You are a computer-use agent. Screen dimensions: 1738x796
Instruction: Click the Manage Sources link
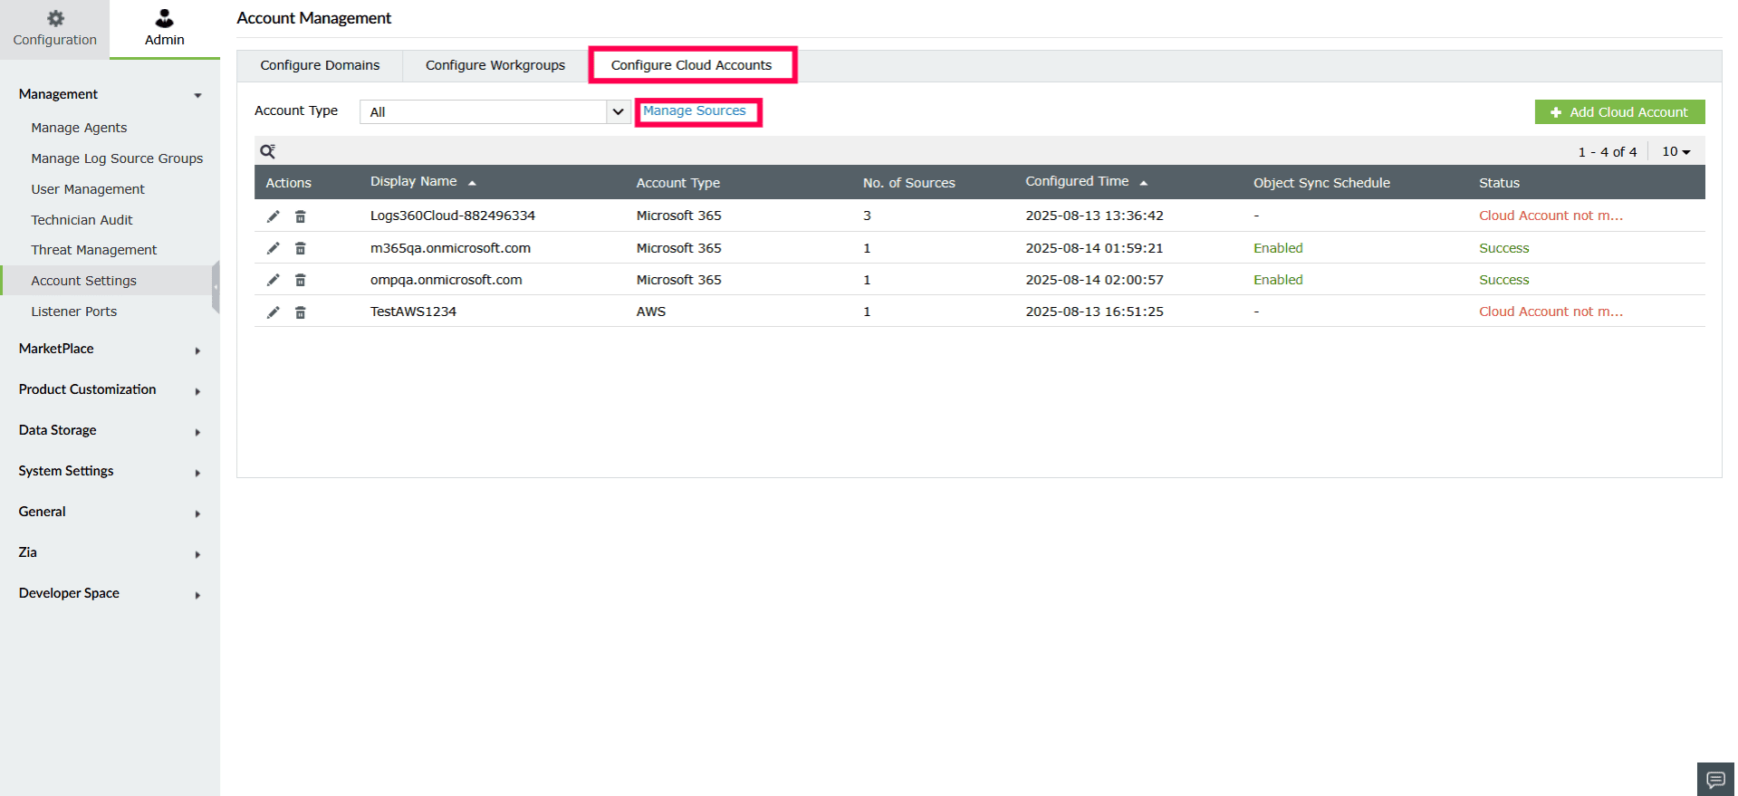click(695, 110)
